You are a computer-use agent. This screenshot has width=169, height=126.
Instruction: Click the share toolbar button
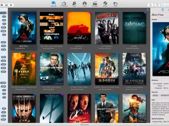click(151, 5)
